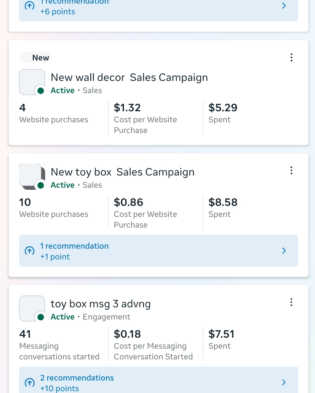Select the toy box msg 3 advng thumbnail

point(32,308)
